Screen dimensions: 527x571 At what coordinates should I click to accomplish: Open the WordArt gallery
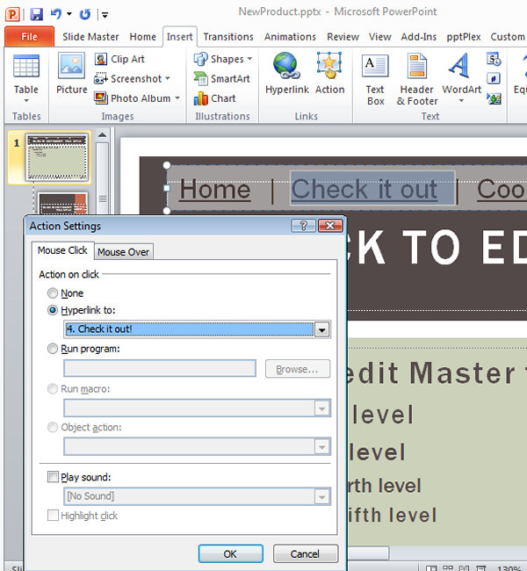click(x=461, y=78)
